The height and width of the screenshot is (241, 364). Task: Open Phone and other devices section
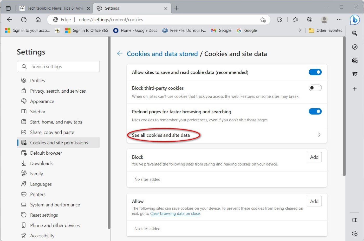pos(58,225)
